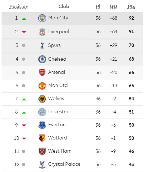Click the Wolves wolf-head crest
Image resolution: width=145 pixels, height=172 pixels.
pyautogui.click(x=42, y=99)
